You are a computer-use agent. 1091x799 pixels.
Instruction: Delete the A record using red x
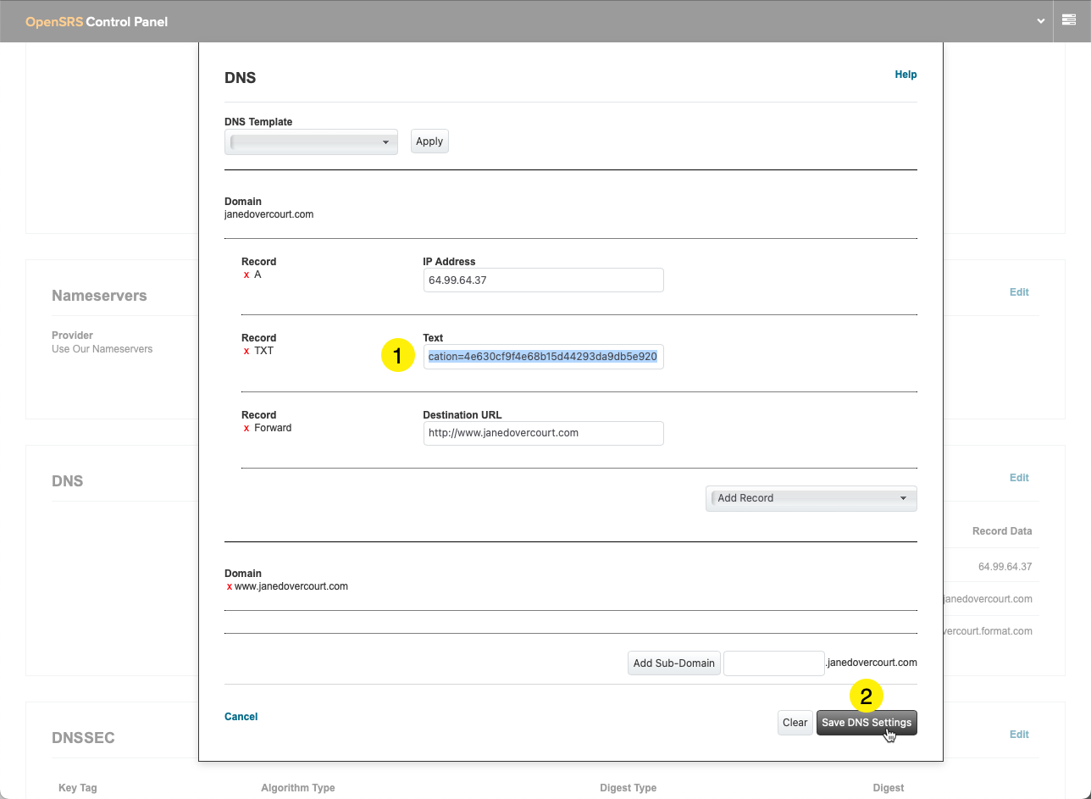pos(246,275)
